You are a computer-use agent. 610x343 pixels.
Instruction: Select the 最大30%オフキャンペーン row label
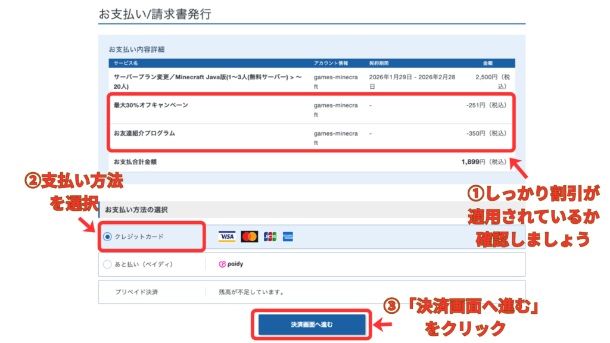151,105
